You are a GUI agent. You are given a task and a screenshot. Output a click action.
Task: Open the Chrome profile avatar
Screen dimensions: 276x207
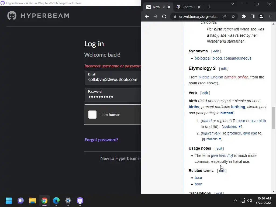click(261, 16)
